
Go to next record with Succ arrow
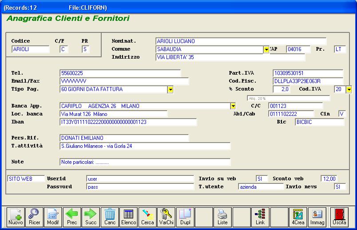91,217
